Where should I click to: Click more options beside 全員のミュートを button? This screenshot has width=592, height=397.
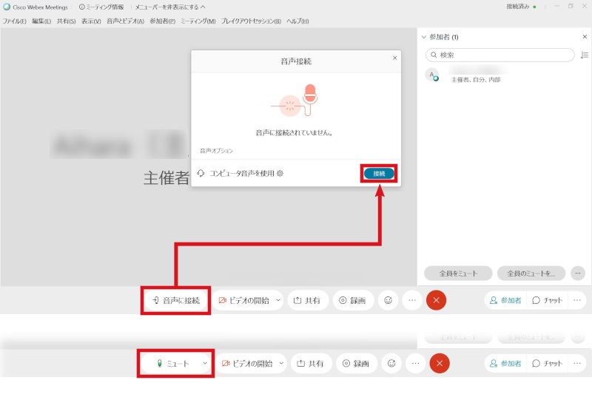point(578,273)
